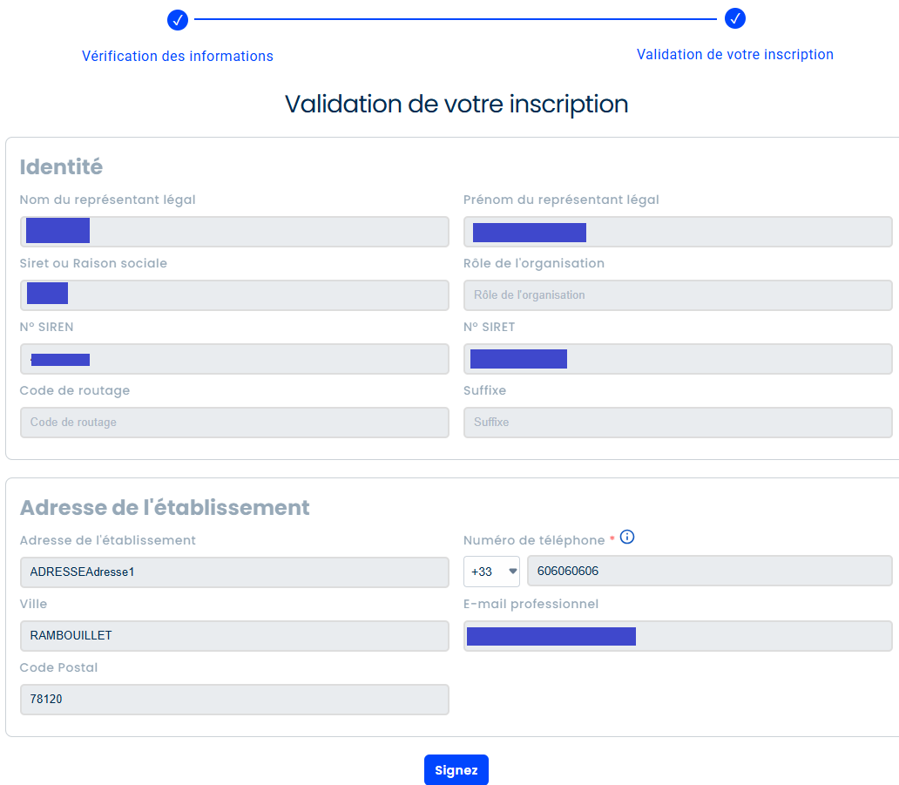Viewport: 899px width, 785px height.
Task: Select the Validation de votre inscription step label
Action: [735, 55]
